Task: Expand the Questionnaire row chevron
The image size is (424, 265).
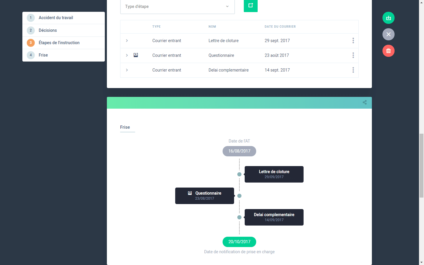Action: (x=127, y=55)
